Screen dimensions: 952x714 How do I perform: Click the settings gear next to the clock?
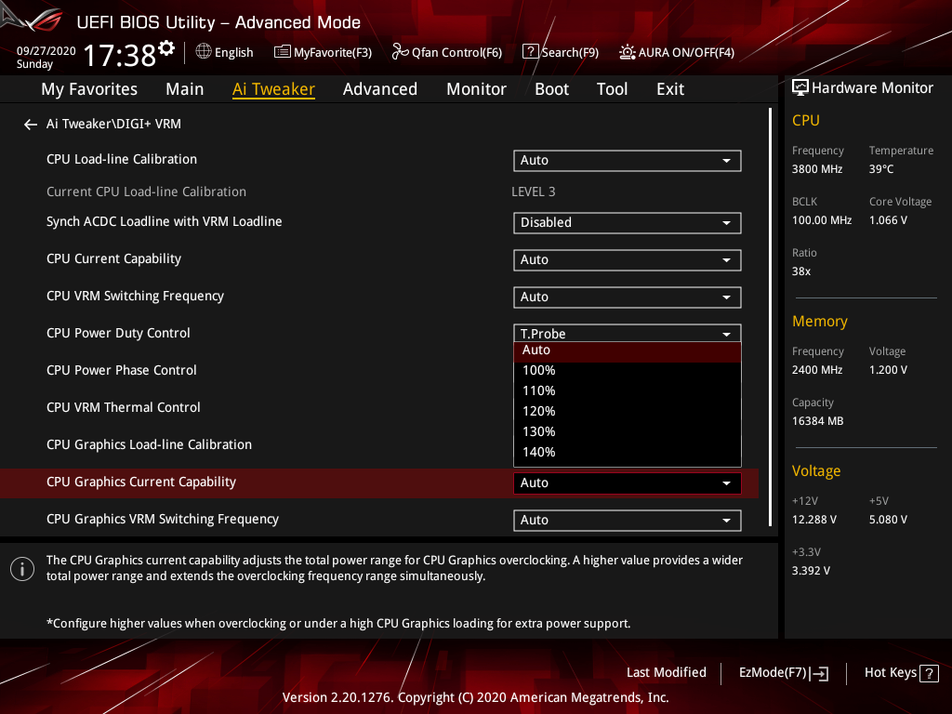tap(166, 47)
